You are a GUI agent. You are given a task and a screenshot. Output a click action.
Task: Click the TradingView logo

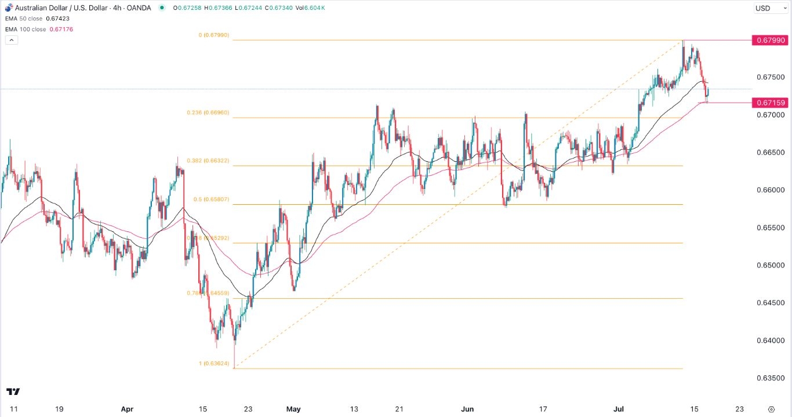tap(14, 391)
